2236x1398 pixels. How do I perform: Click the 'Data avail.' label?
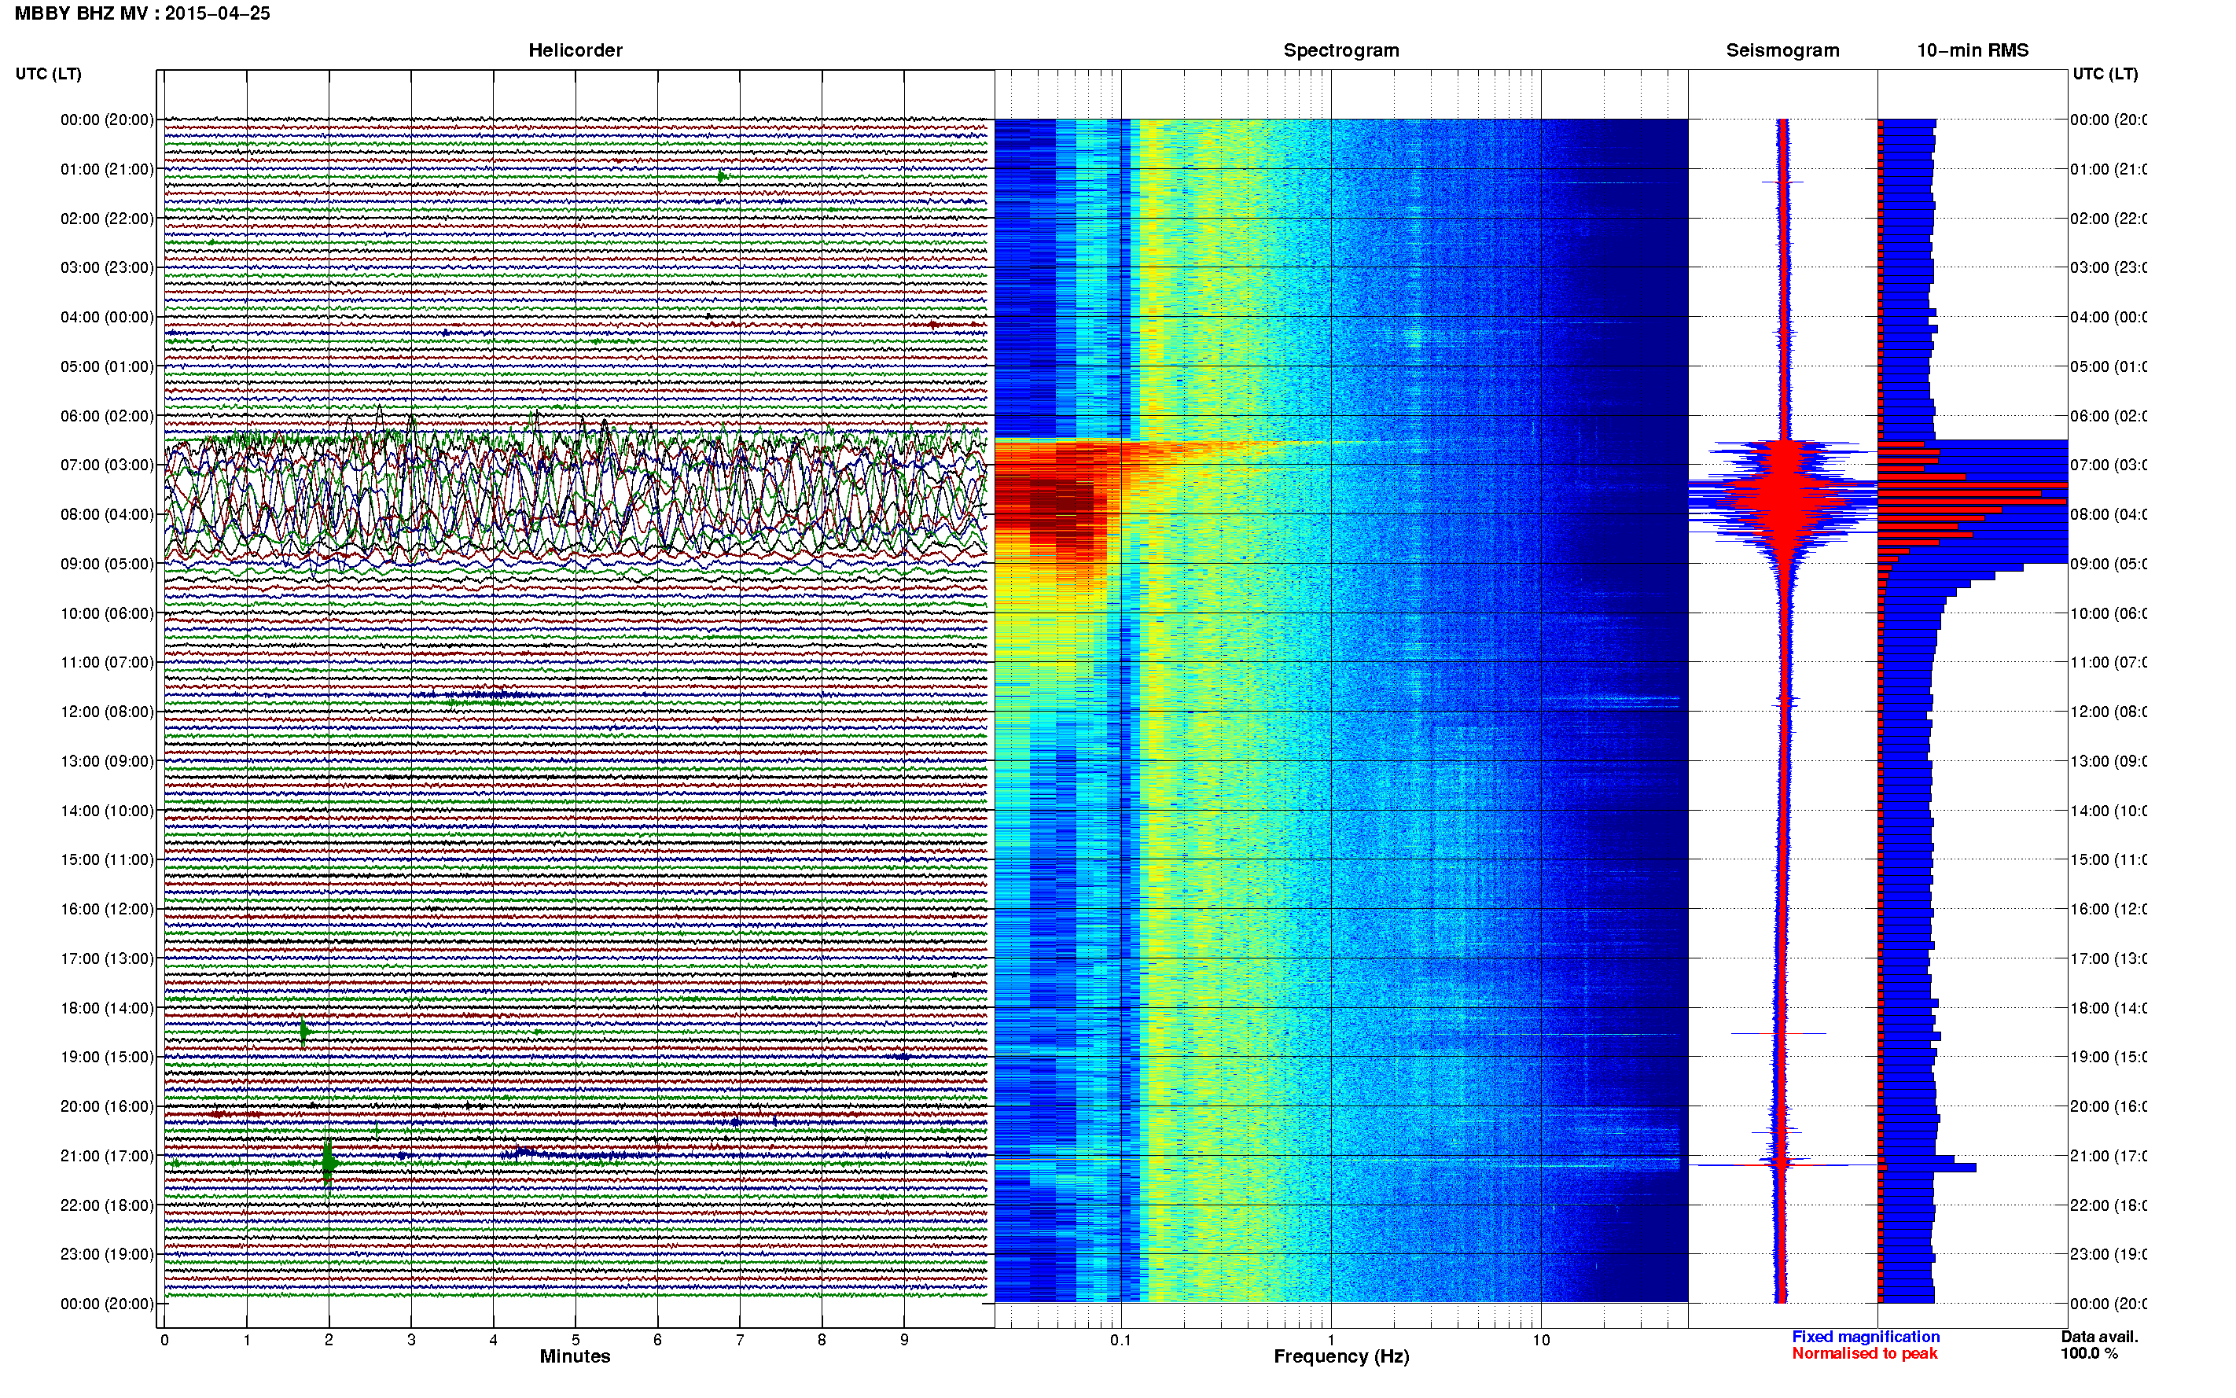(2099, 1337)
